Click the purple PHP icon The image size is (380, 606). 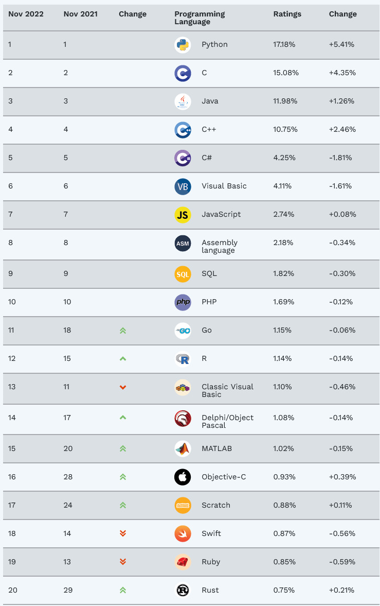point(183,302)
